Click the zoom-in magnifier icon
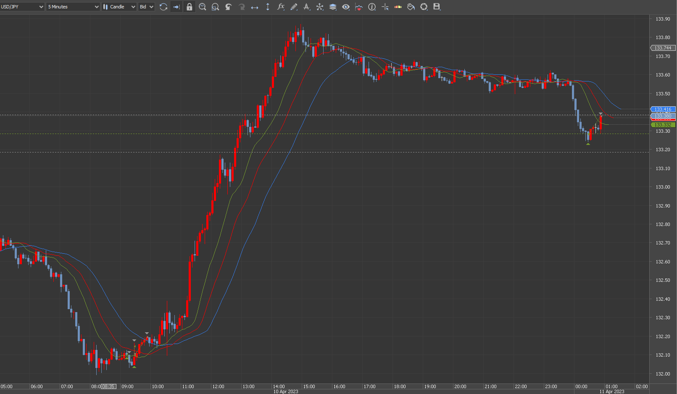Viewport: 677px width, 394px height. 202,7
